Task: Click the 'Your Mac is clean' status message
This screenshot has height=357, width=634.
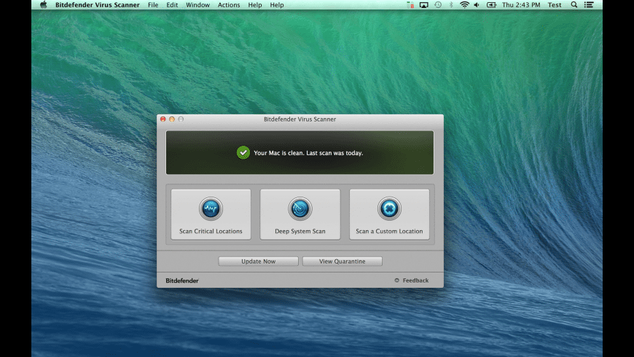Action: (x=308, y=153)
